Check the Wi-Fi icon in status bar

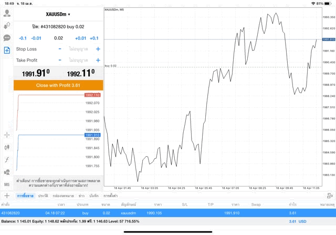tap(313, 4)
